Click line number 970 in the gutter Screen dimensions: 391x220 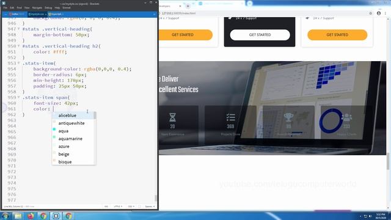pos(12,160)
